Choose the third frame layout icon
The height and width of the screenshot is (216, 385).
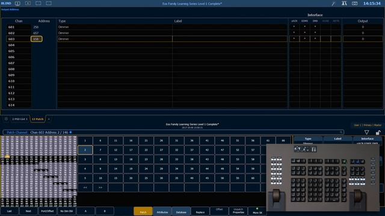pyautogui.click(x=38, y=4)
